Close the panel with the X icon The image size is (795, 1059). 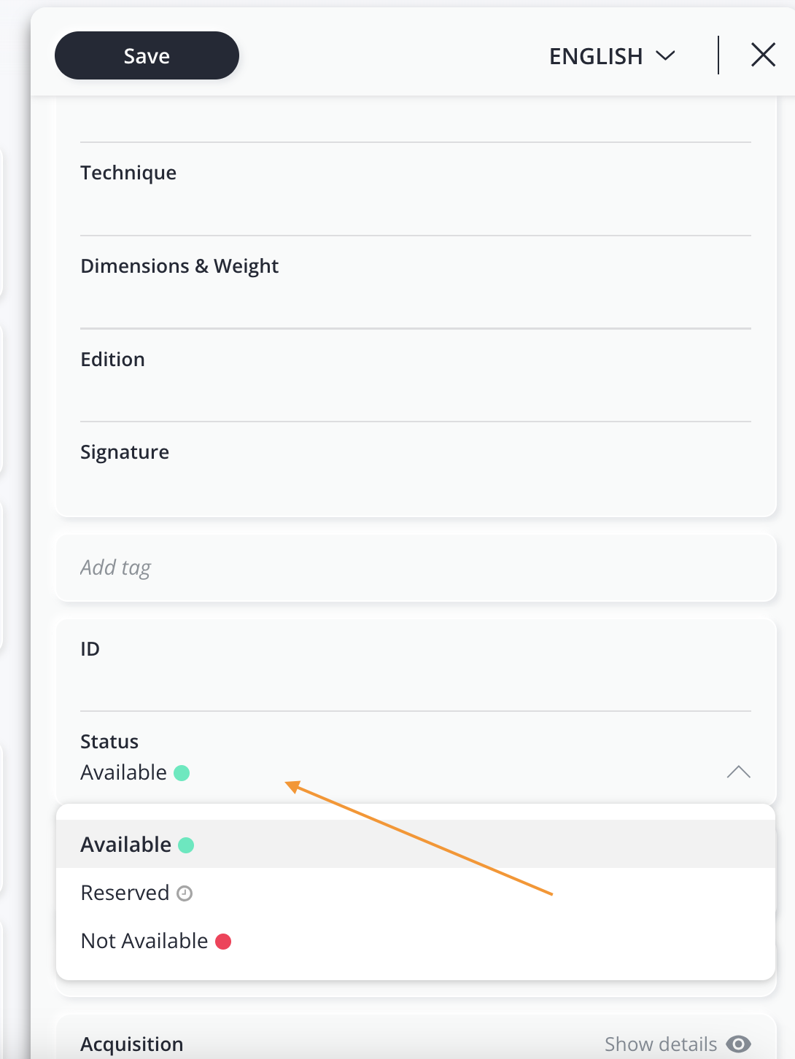click(763, 55)
